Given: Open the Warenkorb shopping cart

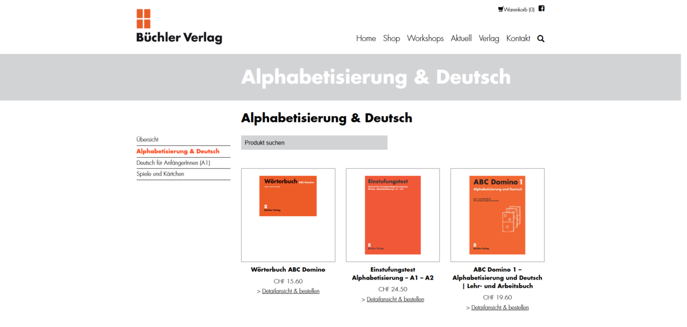Looking at the screenshot, I should (x=516, y=9).
